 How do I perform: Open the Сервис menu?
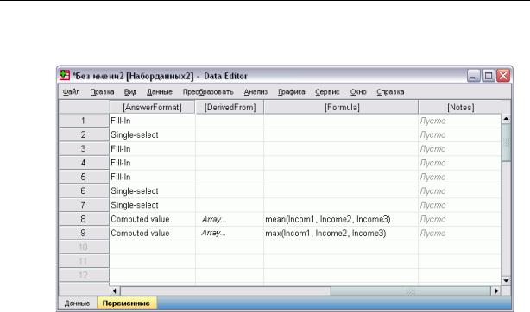327,92
